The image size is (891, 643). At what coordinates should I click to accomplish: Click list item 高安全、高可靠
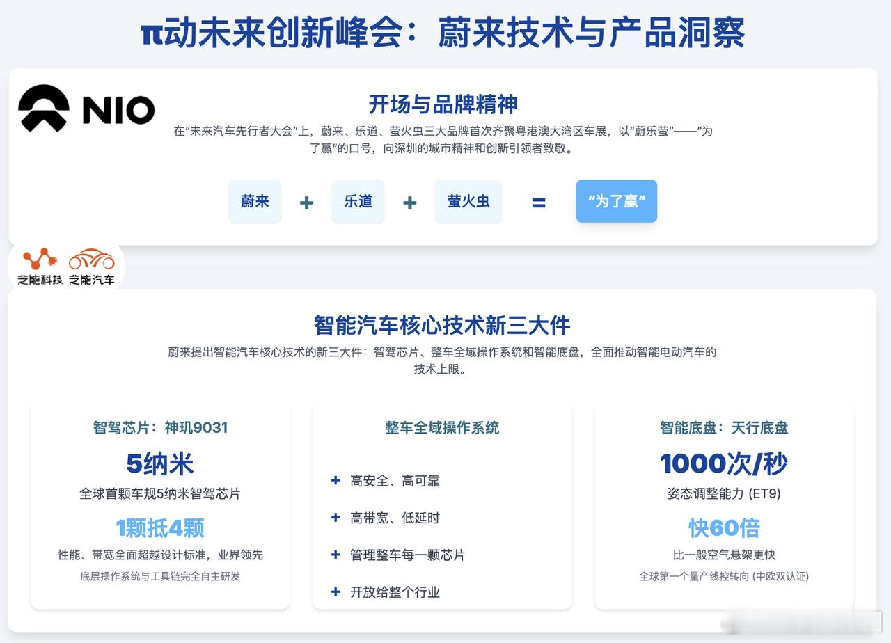(395, 481)
